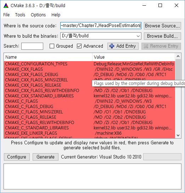Edit the /machine:X86 linker flags value
185x193 pixels.
134,133
